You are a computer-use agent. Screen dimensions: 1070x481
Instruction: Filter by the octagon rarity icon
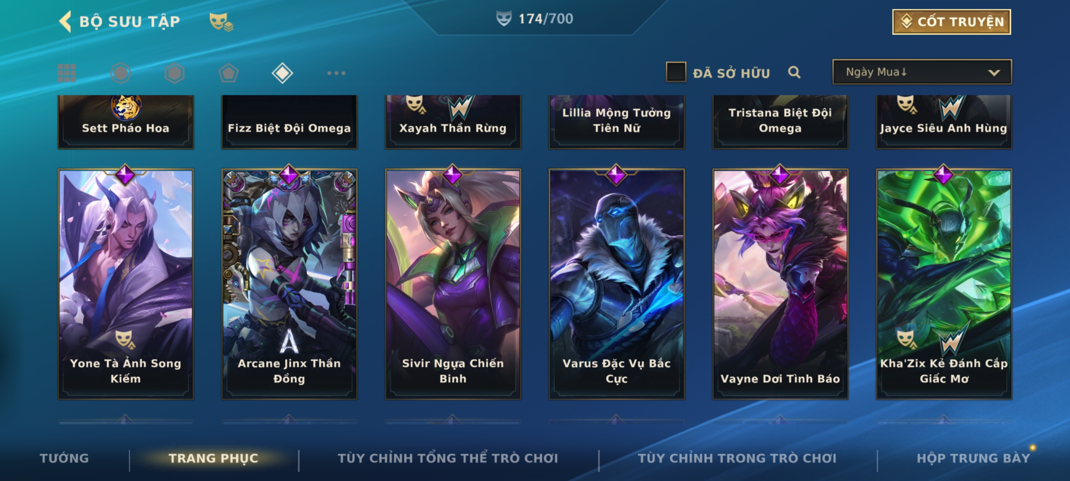click(x=120, y=73)
